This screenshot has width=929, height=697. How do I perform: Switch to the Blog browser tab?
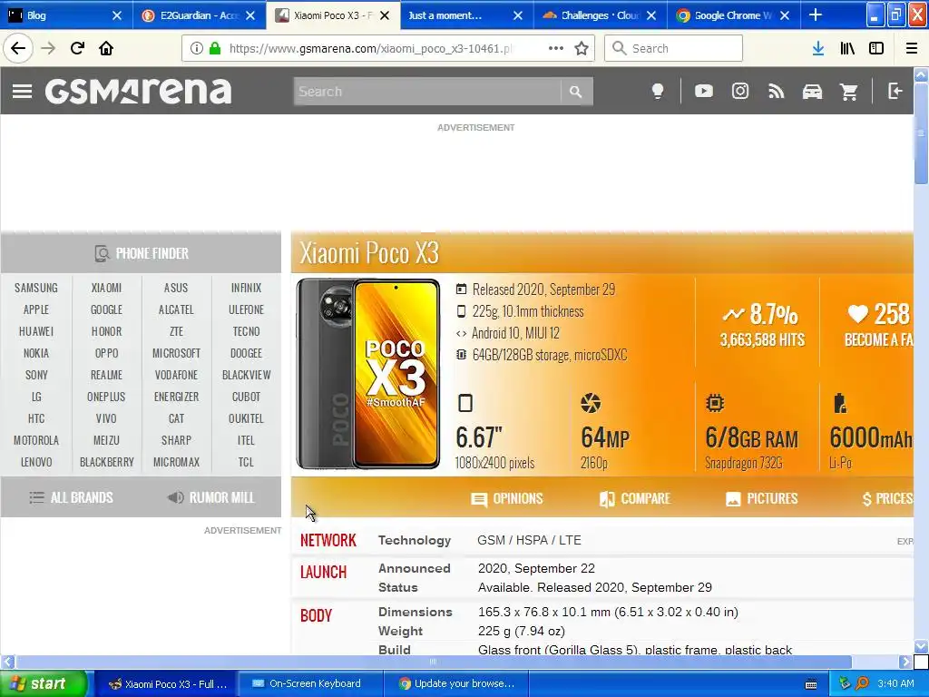59,15
